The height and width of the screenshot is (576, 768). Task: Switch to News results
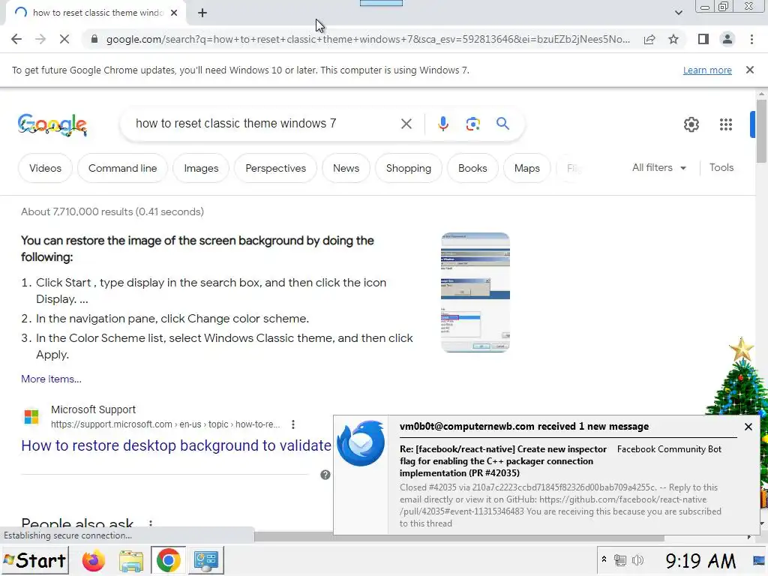346,168
